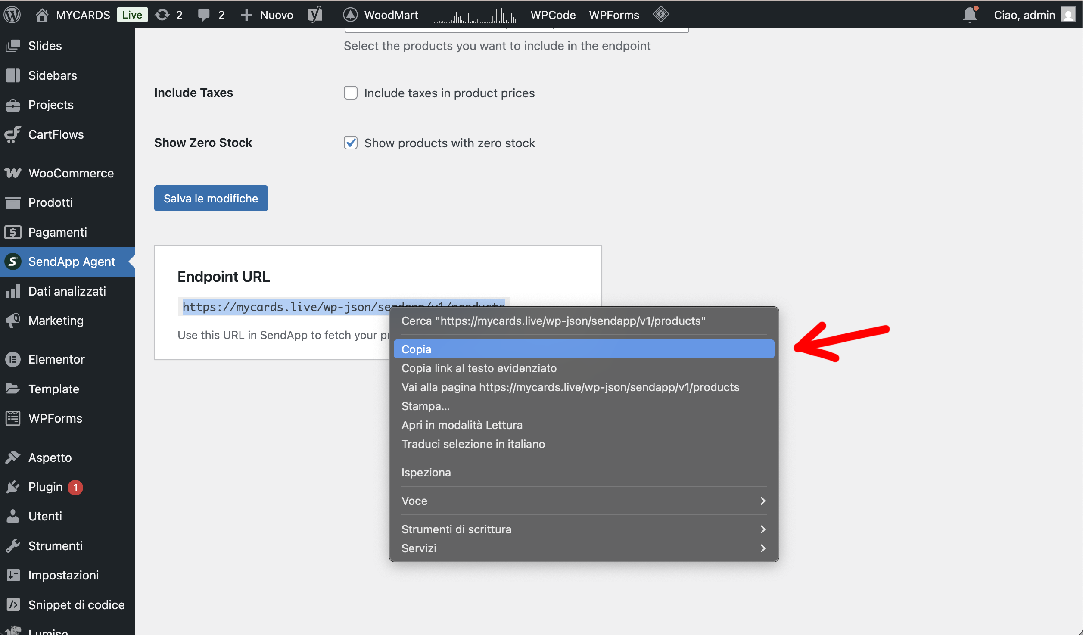Open the comments bubble icon

(204, 15)
